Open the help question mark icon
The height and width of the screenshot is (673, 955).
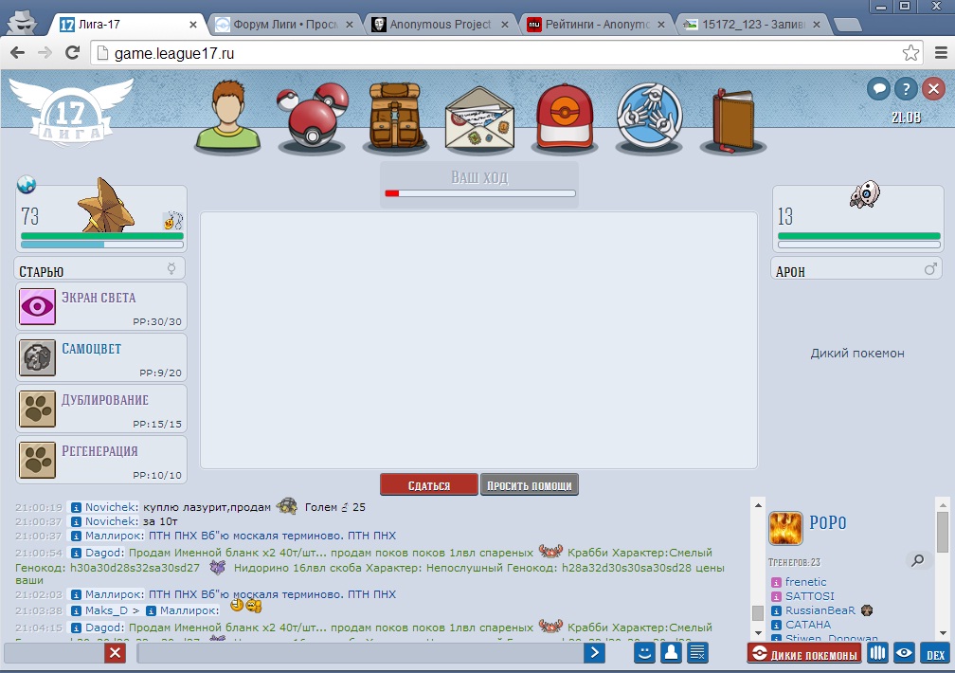[906, 90]
